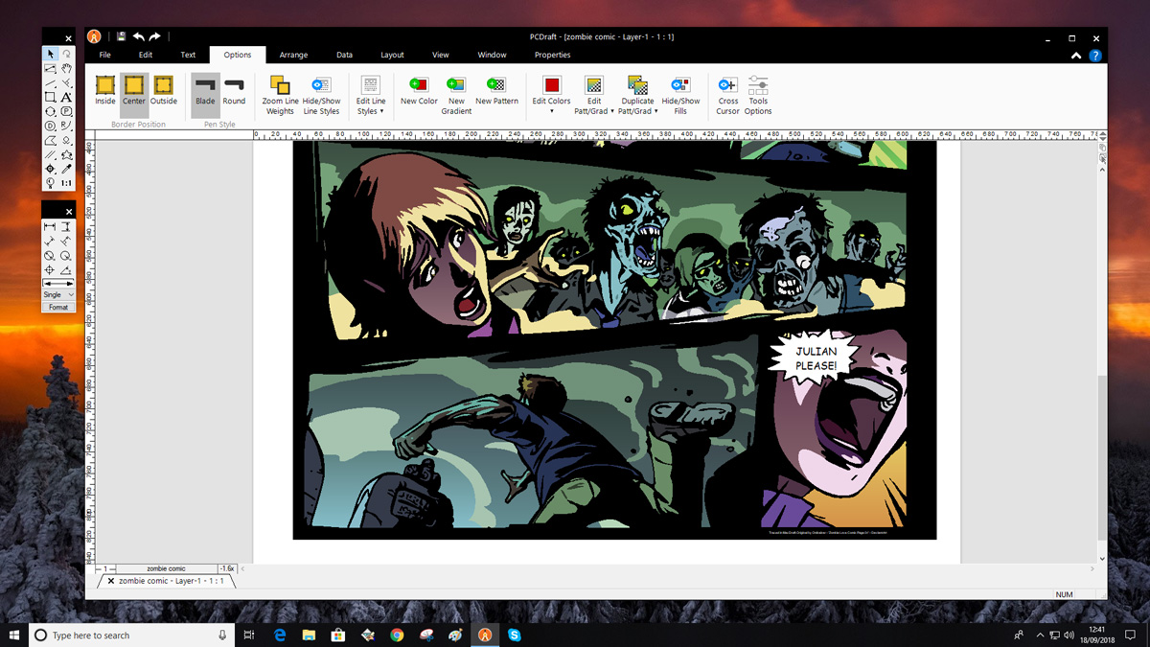Image resolution: width=1150 pixels, height=647 pixels.
Task: Open the Edit Colors dropdown
Action: coord(551,95)
